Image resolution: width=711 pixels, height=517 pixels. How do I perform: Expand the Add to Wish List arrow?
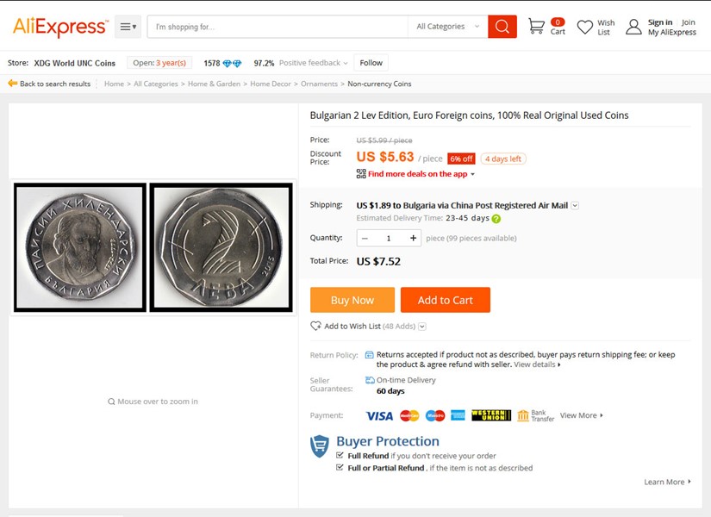422,327
